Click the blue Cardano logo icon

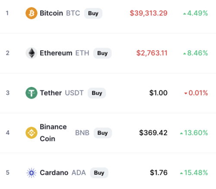click(x=32, y=173)
